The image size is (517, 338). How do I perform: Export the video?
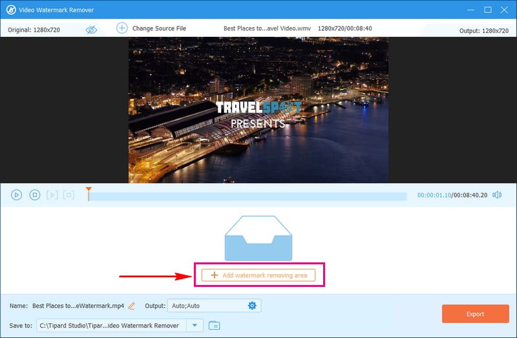tap(475, 314)
